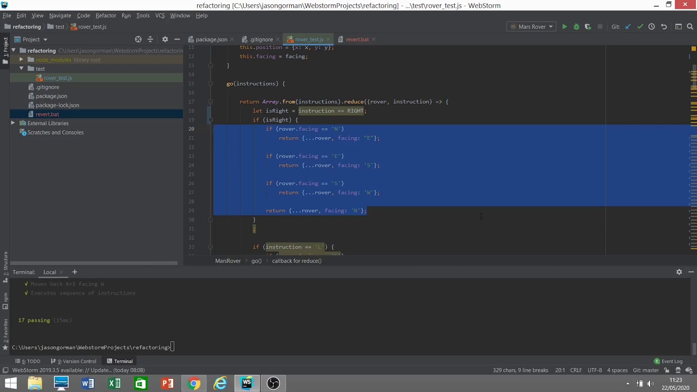Open Windows Start menu
Viewport: 697px width, 392px height.
click(x=10, y=383)
